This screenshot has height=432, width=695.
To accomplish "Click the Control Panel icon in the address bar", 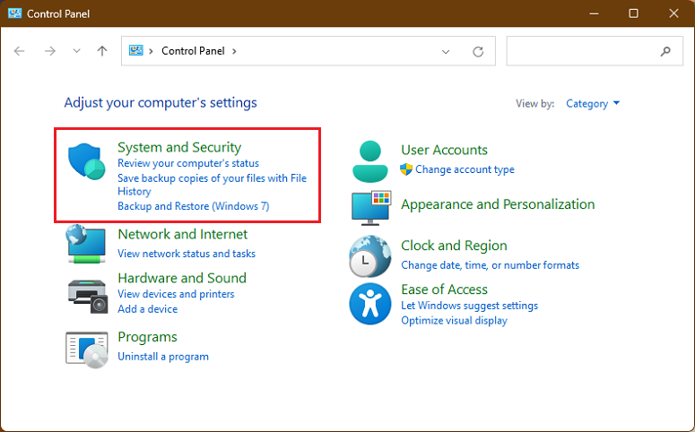I will tap(135, 50).
